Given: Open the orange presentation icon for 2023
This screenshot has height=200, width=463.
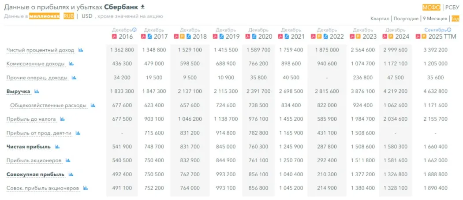Looking at the screenshot, I should click(x=358, y=37).
